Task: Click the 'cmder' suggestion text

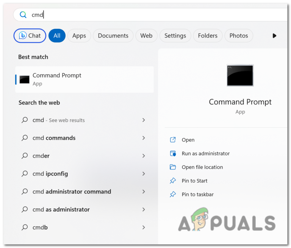Action: [41, 156]
